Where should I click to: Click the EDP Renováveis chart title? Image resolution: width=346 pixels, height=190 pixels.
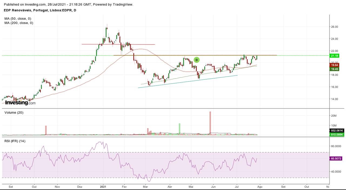click(40, 10)
